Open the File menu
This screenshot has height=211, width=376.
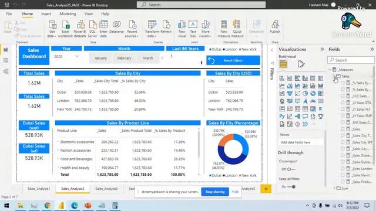coord(9,14)
